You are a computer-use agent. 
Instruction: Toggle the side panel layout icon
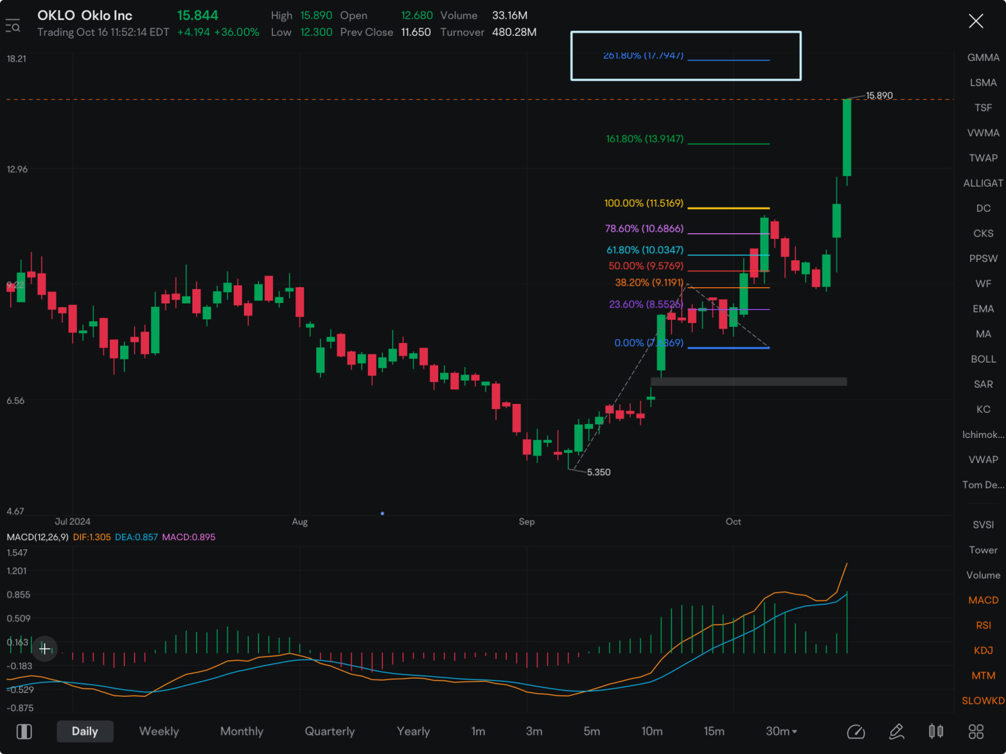(x=24, y=731)
